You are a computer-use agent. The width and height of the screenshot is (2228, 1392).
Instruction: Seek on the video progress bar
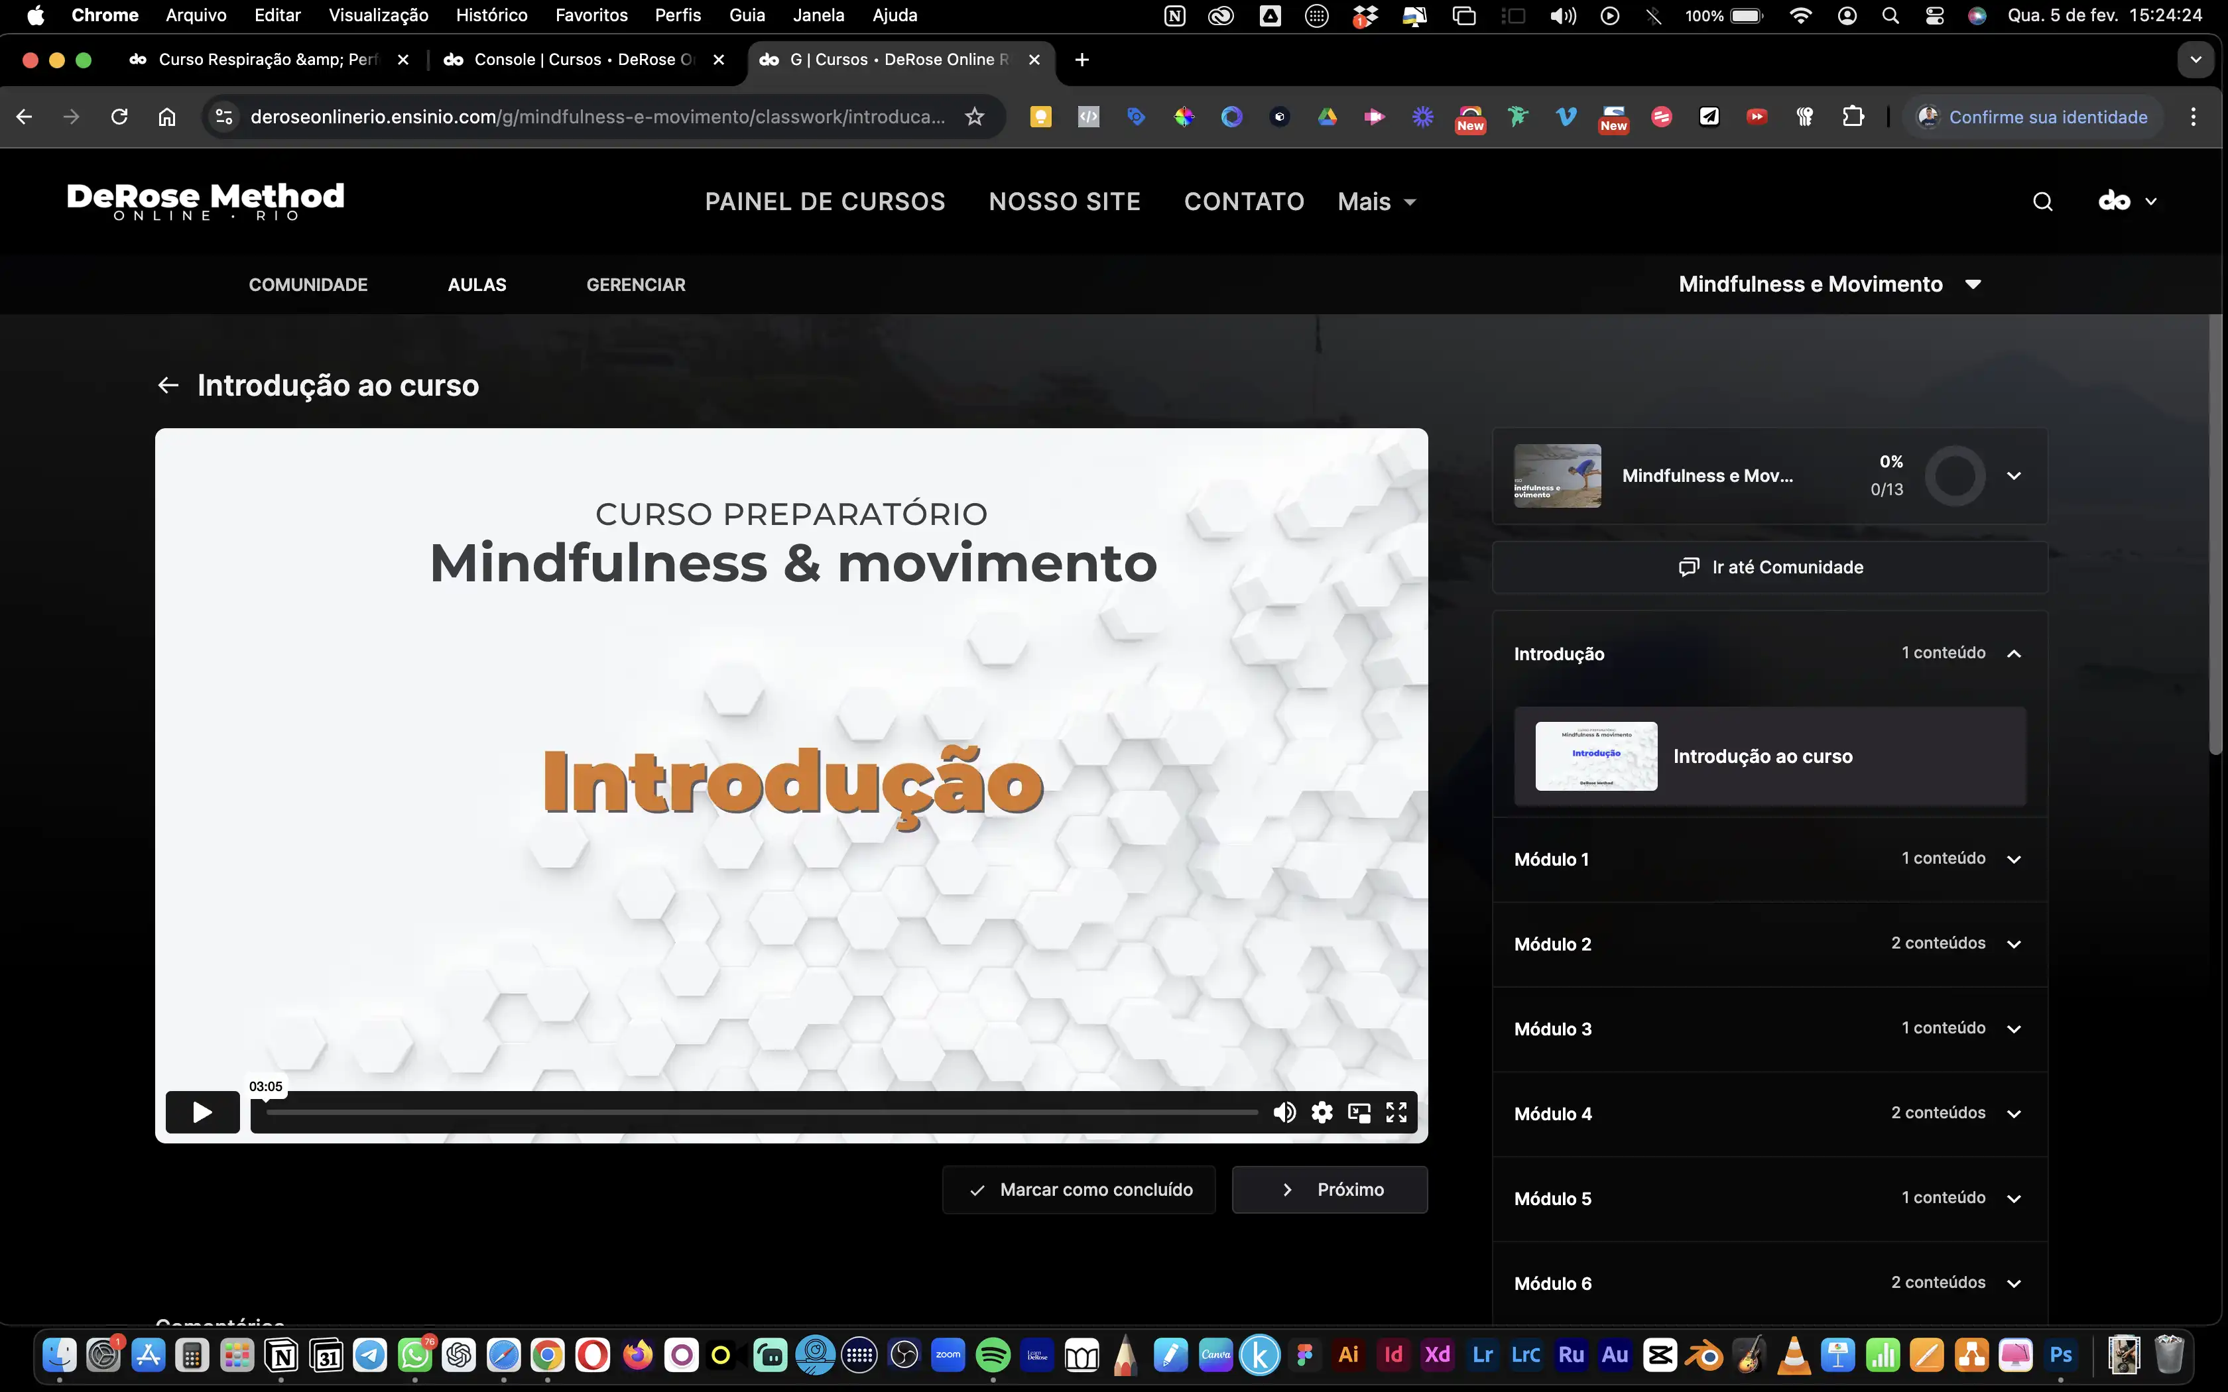point(763,1112)
